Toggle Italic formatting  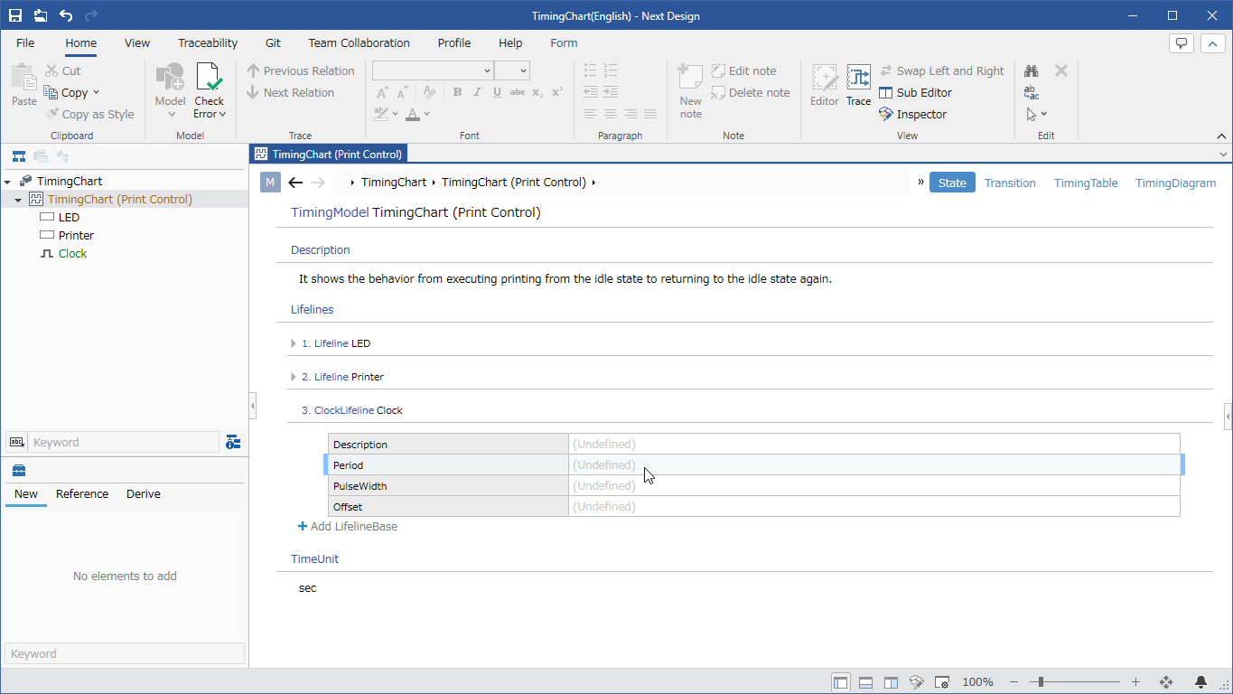(x=477, y=92)
